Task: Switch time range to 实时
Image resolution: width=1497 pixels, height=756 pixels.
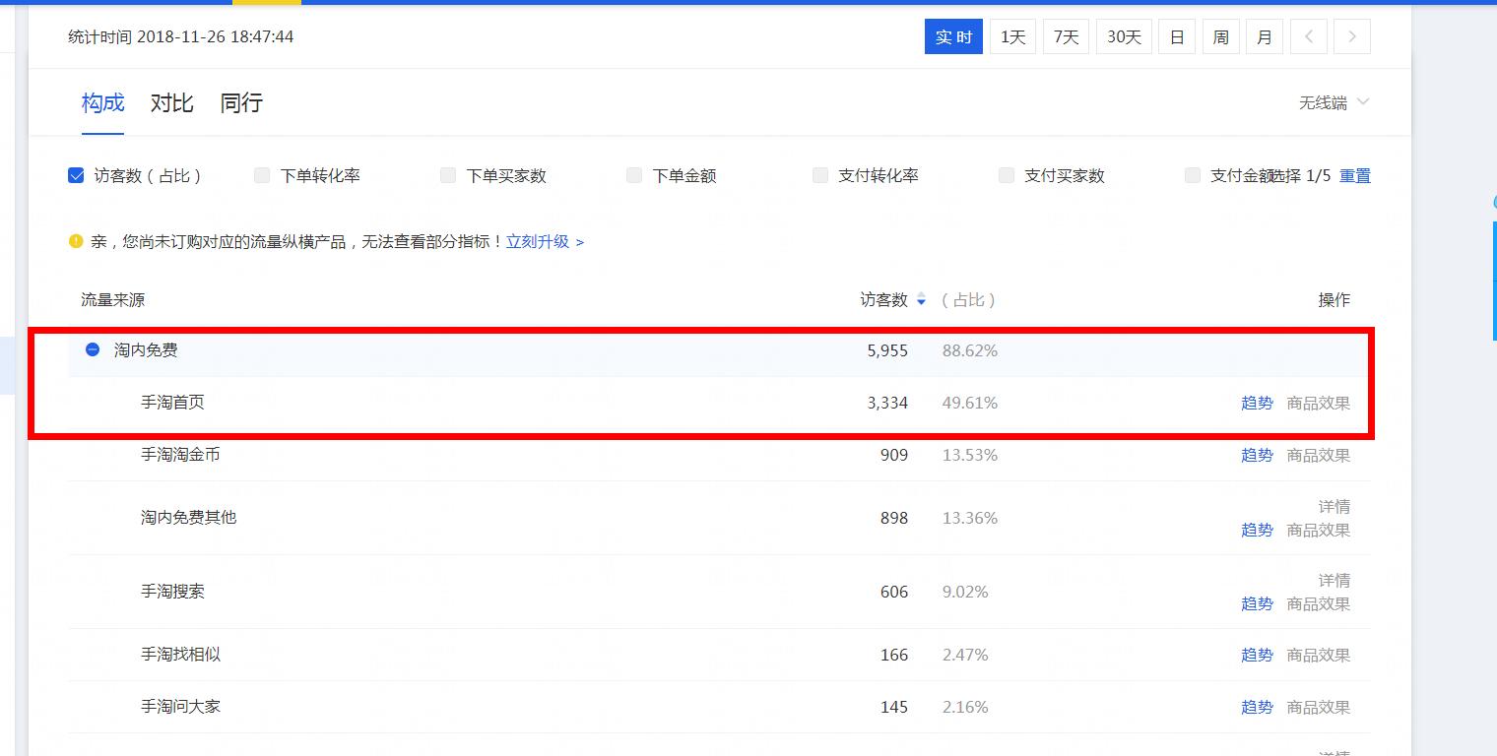Action: pos(952,35)
